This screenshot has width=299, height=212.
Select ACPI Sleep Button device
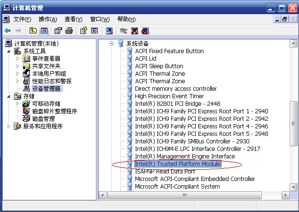point(159,66)
